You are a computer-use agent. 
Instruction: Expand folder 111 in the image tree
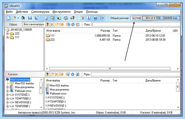(7, 37)
